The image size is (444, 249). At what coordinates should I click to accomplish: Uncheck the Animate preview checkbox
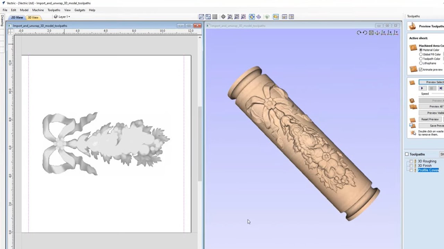421,70
